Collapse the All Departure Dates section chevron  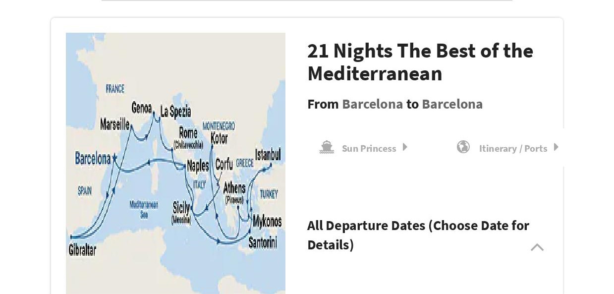(x=537, y=247)
